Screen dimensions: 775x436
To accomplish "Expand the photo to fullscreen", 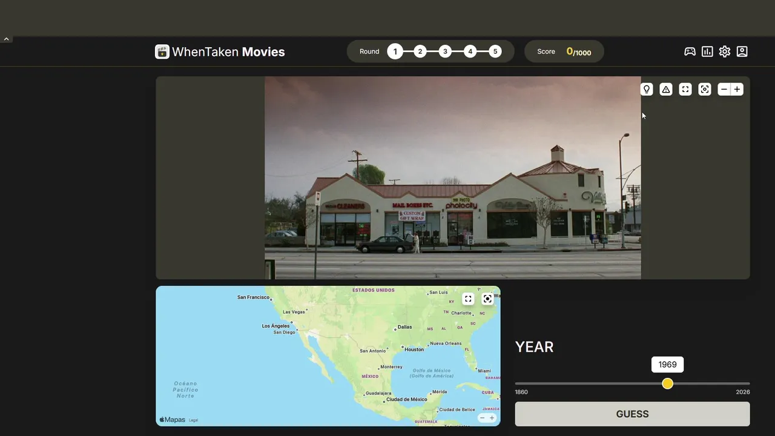I will pos(685,89).
